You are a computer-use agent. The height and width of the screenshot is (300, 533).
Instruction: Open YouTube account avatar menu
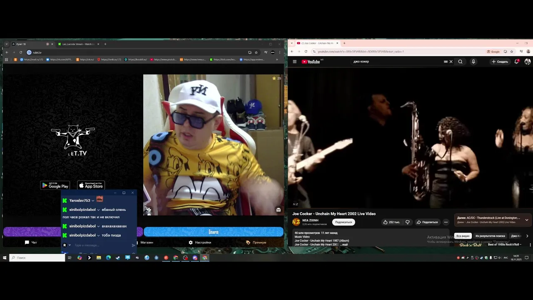(528, 62)
